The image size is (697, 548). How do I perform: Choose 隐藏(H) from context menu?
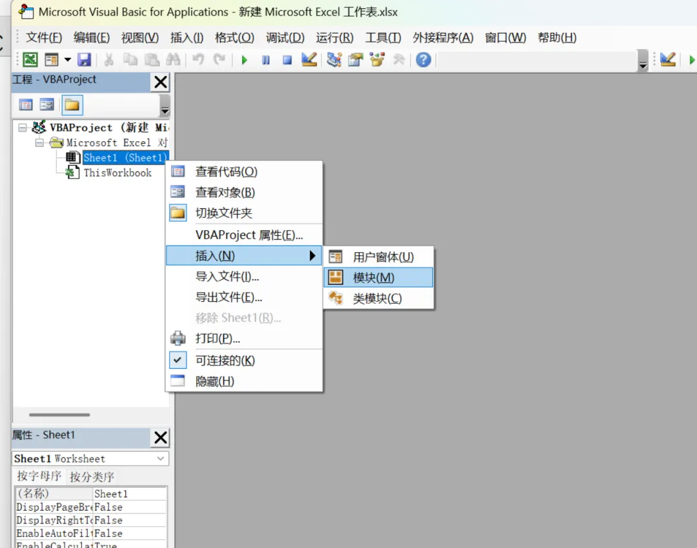click(243, 381)
